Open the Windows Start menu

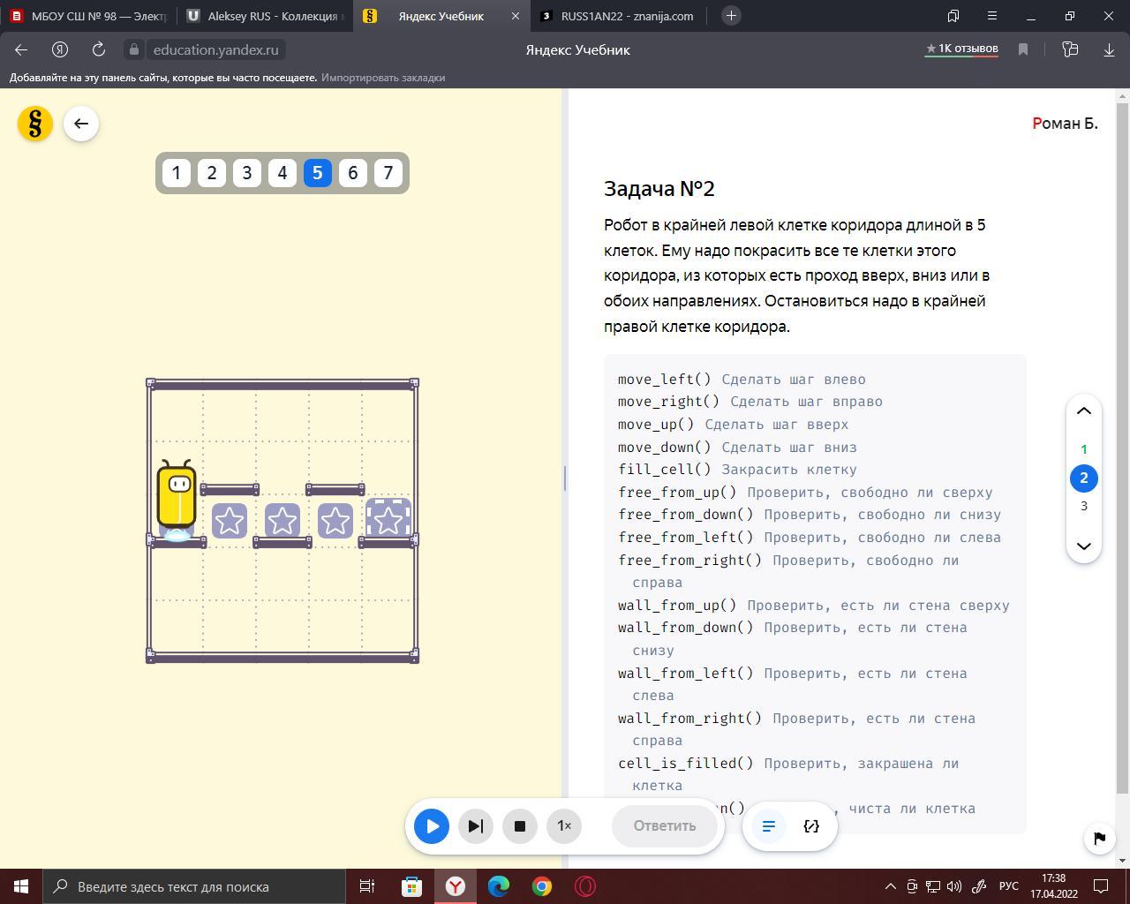point(21,886)
